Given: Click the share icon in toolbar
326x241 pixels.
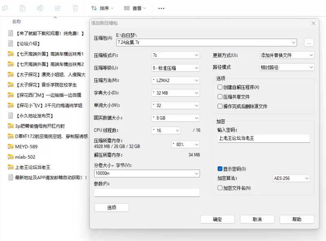Looking at the screenshot, I should pos(57,8).
